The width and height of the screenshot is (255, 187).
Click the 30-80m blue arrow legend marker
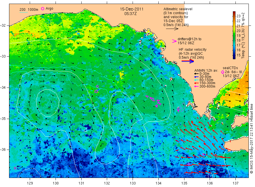pyautogui.click(x=196, y=77)
